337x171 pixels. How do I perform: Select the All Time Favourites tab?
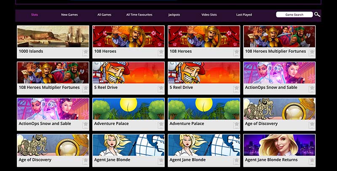click(x=139, y=15)
